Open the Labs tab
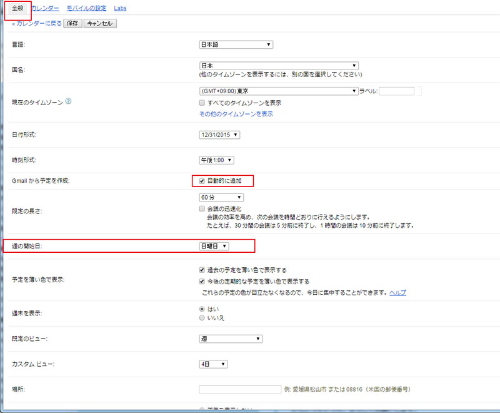 coord(119,8)
